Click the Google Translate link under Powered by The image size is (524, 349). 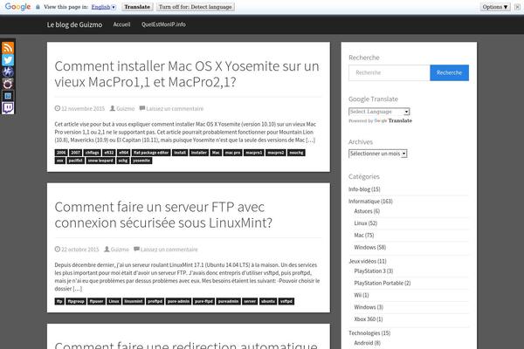(393, 120)
